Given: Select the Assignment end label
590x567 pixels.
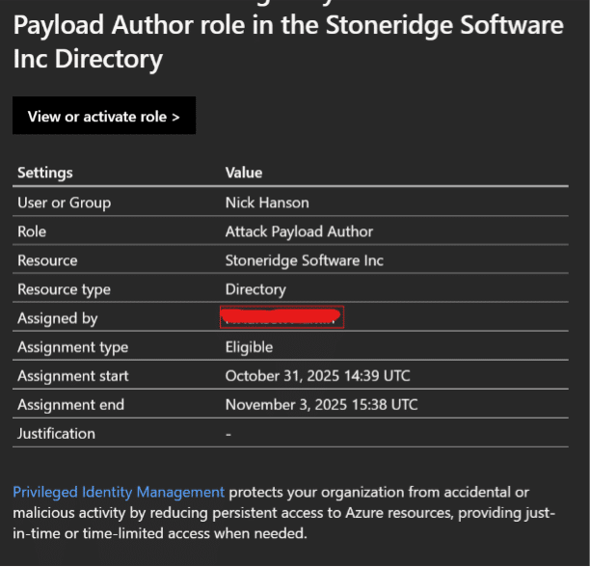Looking at the screenshot, I should [x=70, y=405].
